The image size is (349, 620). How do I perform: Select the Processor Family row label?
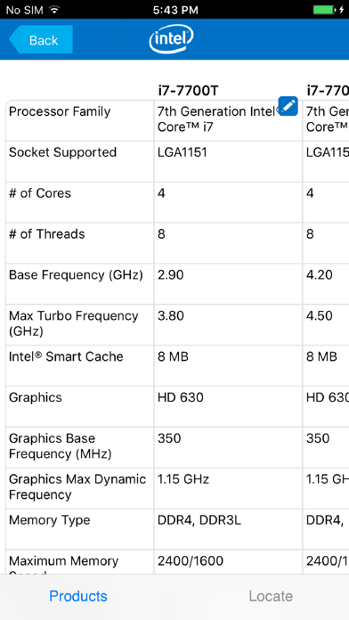(x=60, y=111)
